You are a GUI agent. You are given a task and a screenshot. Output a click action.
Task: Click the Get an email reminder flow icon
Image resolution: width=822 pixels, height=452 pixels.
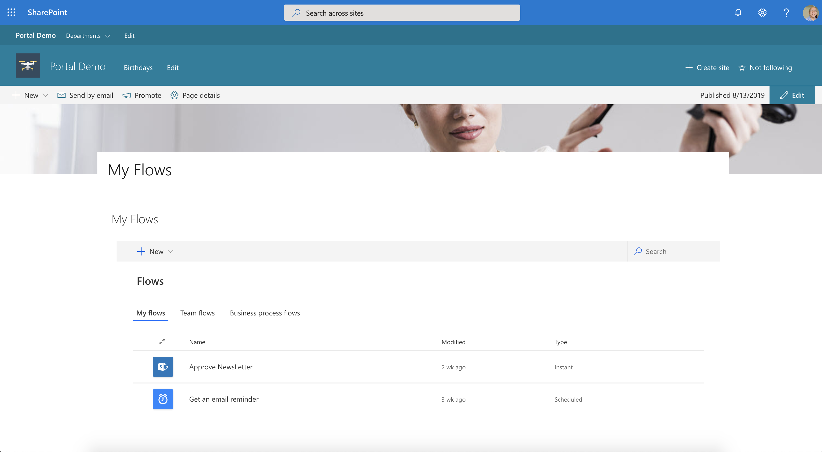163,399
